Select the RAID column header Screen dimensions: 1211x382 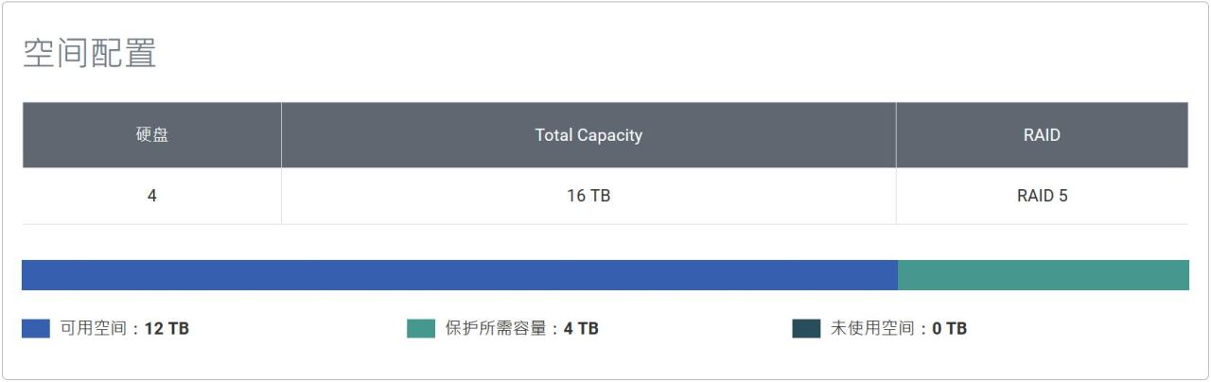(1042, 135)
